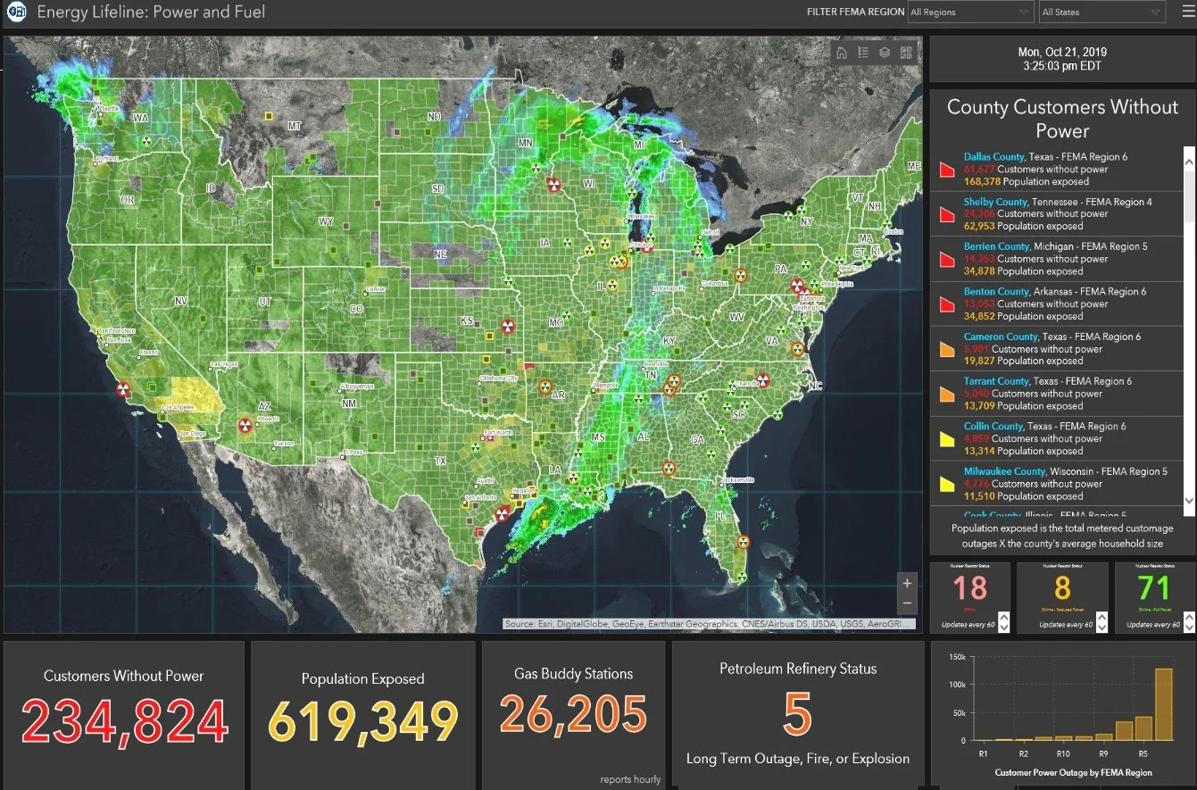Click the reports hourly note
This screenshot has width=1197, height=790.
pyautogui.click(x=630, y=779)
